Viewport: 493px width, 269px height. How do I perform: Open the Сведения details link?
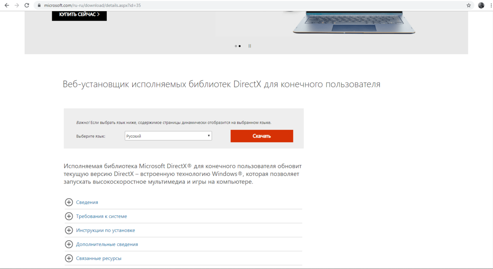[87, 202]
